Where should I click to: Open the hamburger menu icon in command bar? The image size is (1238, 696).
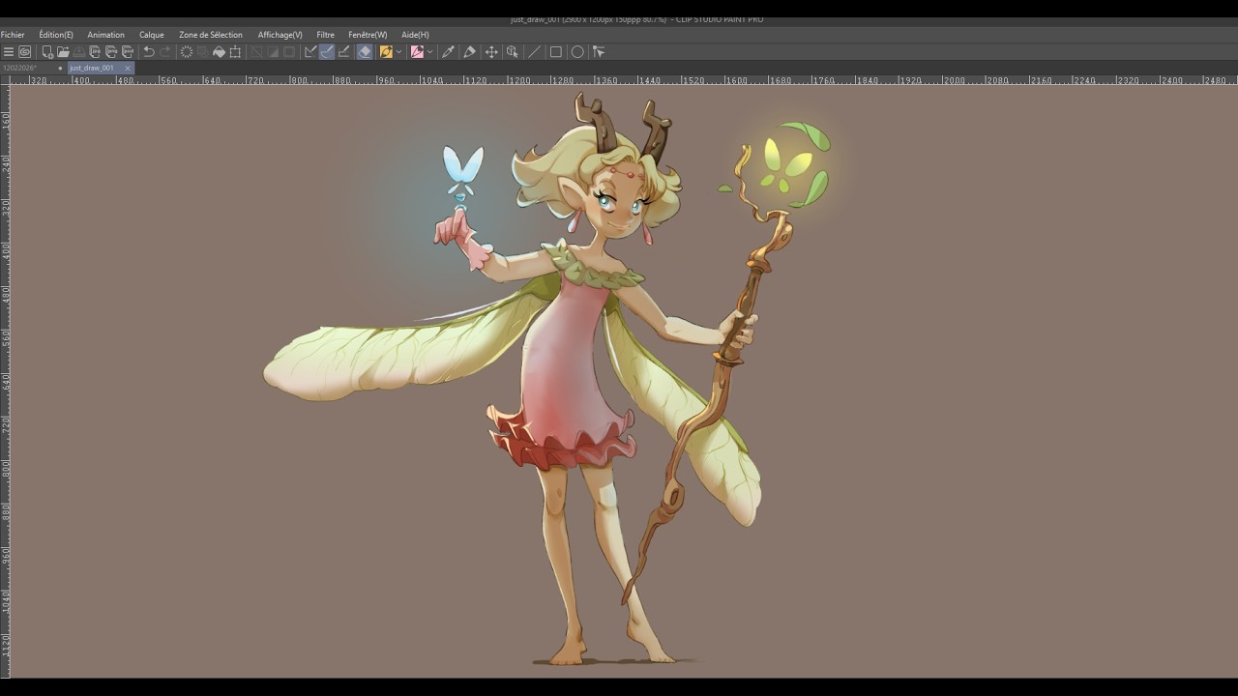tap(9, 52)
